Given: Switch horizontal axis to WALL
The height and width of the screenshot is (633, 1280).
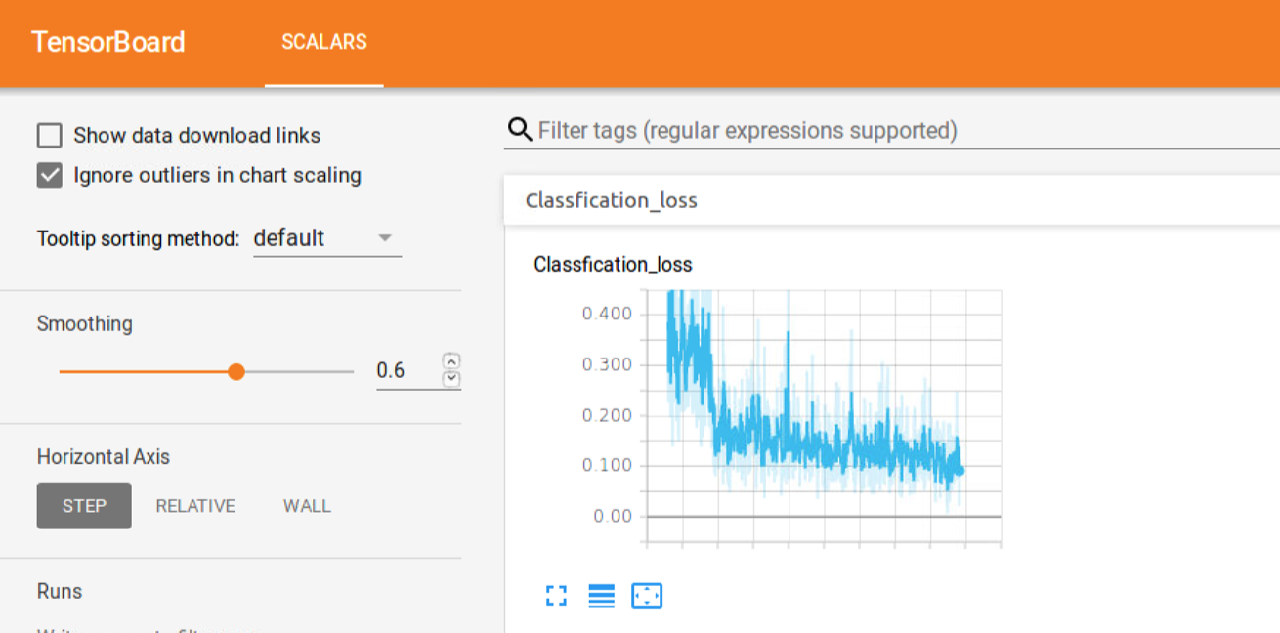Looking at the screenshot, I should [306, 505].
